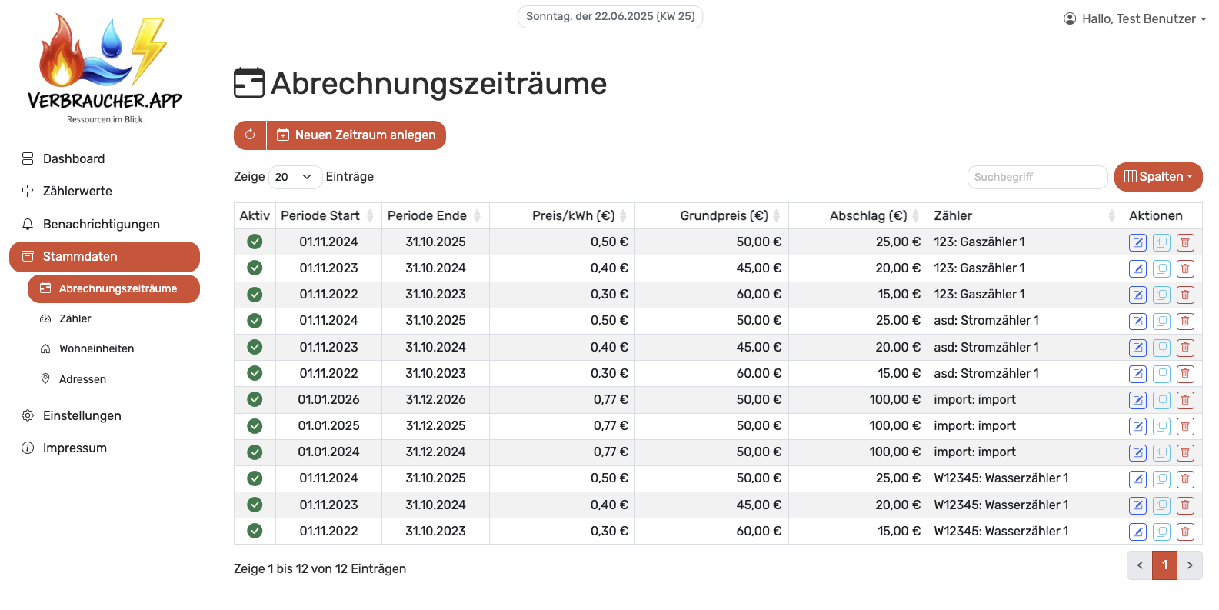Click active checkmark in first row
Viewport: 1219px width, 610px height.
pyautogui.click(x=255, y=242)
